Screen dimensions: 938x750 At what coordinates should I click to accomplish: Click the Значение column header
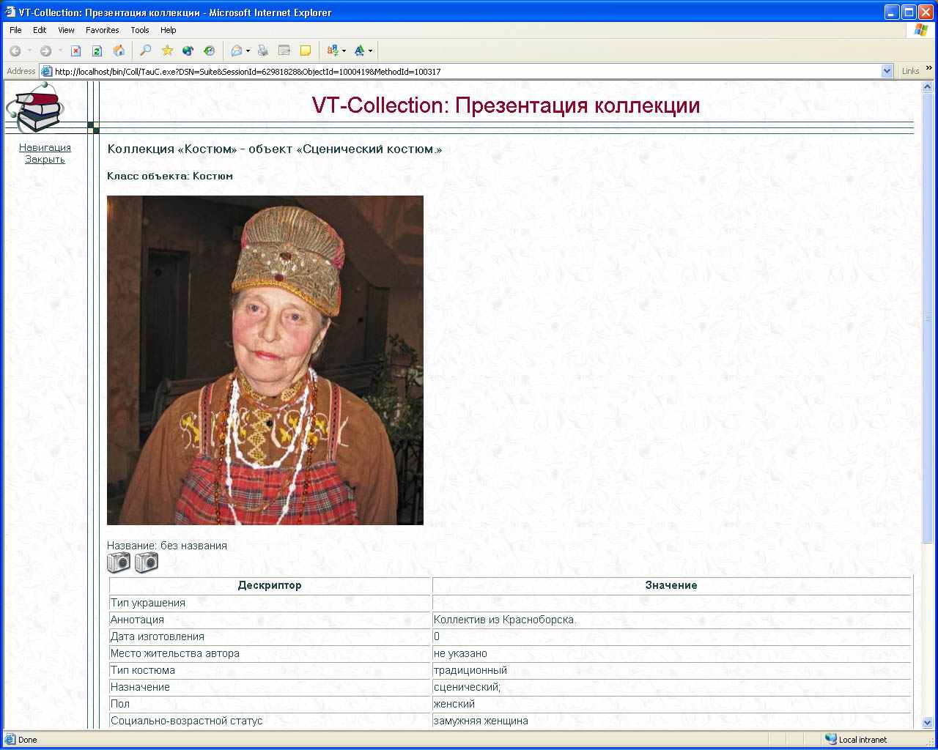tap(671, 585)
